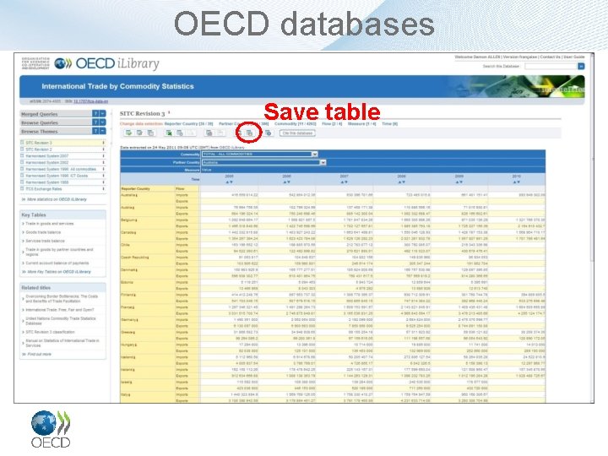Collapse the Merged Queries panel
Viewport: 608px width, 456px height.
(102, 114)
